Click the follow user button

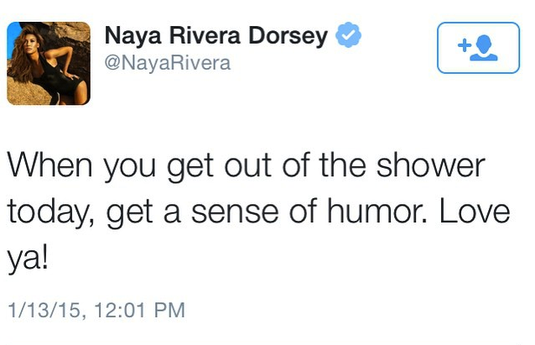(478, 48)
